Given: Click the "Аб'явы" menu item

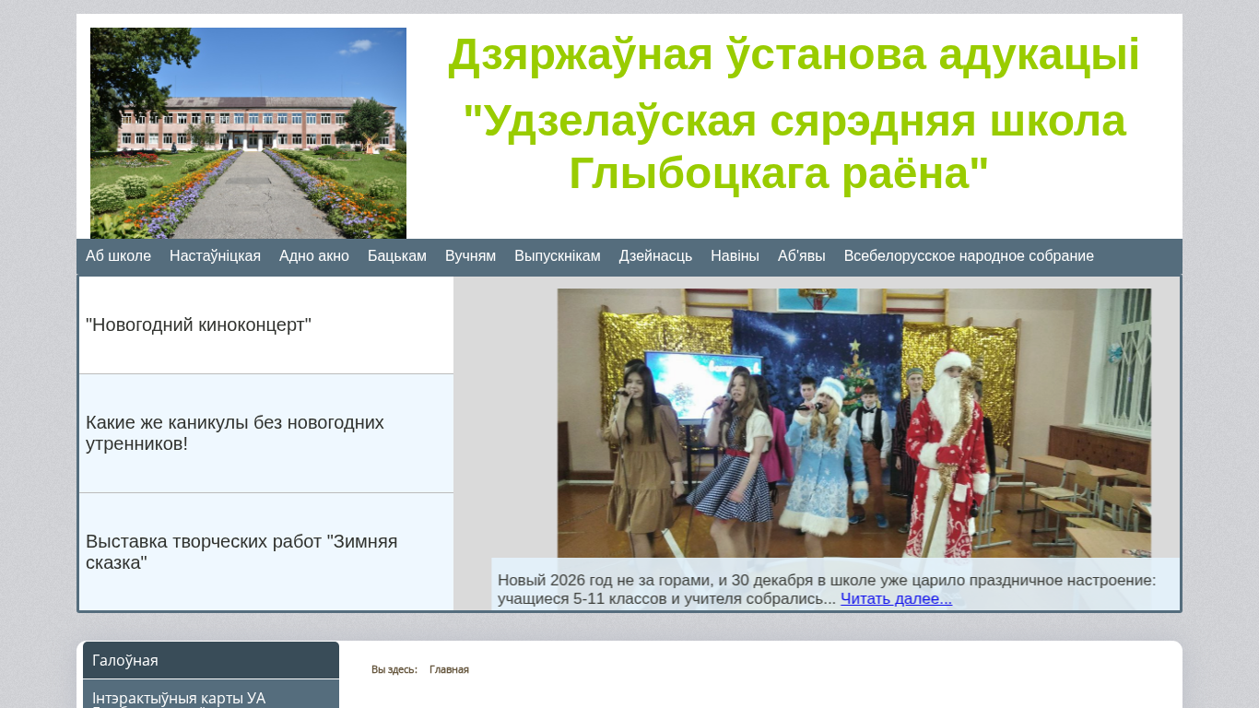Looking at the screenshot, I should (x=801, y=256).
